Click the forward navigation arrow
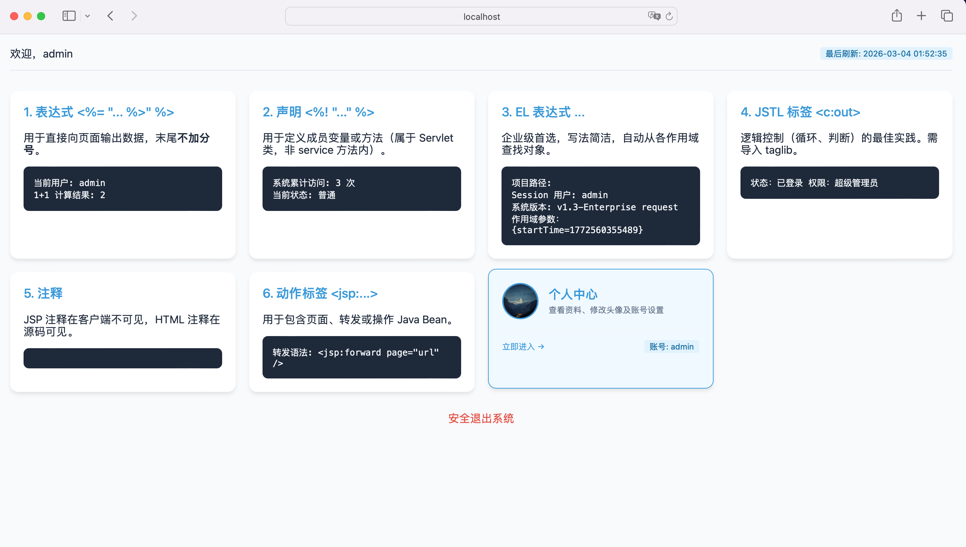This screenshot has height=547, width=966. [x=134, y=16]
